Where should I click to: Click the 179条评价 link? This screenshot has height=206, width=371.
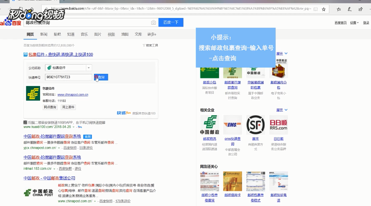pos(123,201)
